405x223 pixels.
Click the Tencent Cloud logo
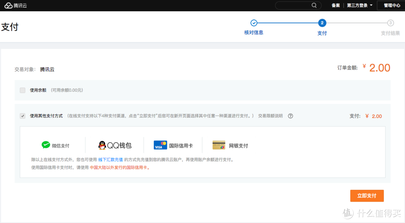point(15,5)
